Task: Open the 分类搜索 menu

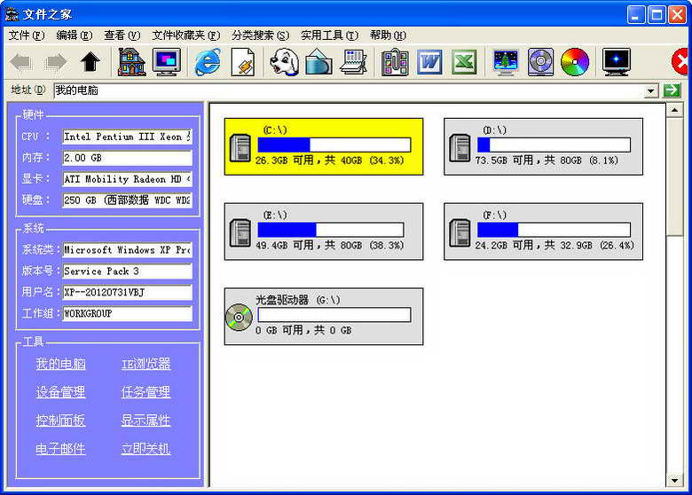Action: [x=260, y=35]
